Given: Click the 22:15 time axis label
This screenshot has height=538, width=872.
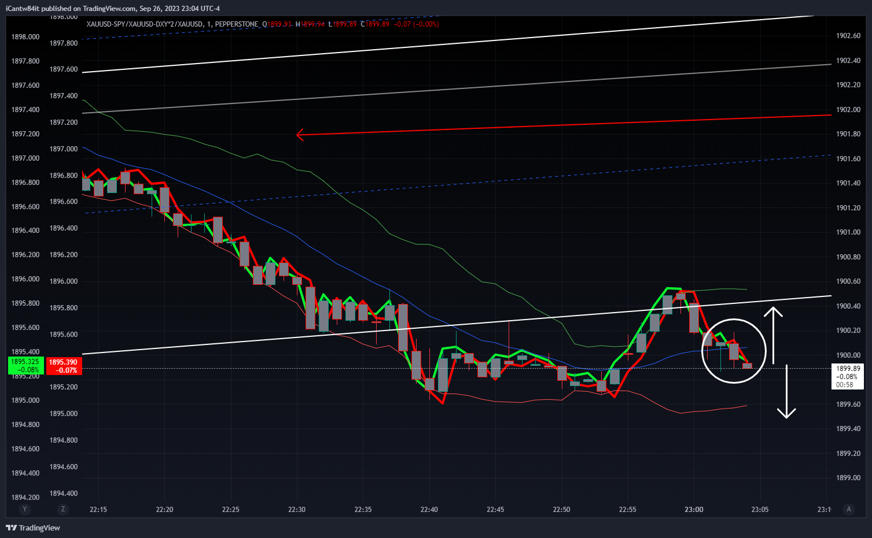Looking at the screenshot, I should [x=98, y=510].
